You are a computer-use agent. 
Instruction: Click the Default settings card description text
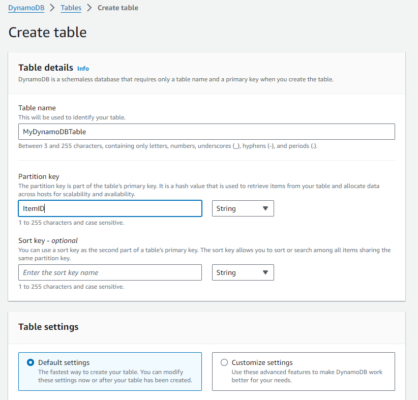pos(115,376)
